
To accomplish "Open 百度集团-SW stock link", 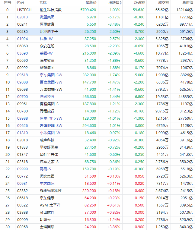I will pyautogui.click(x=51, y=82).
